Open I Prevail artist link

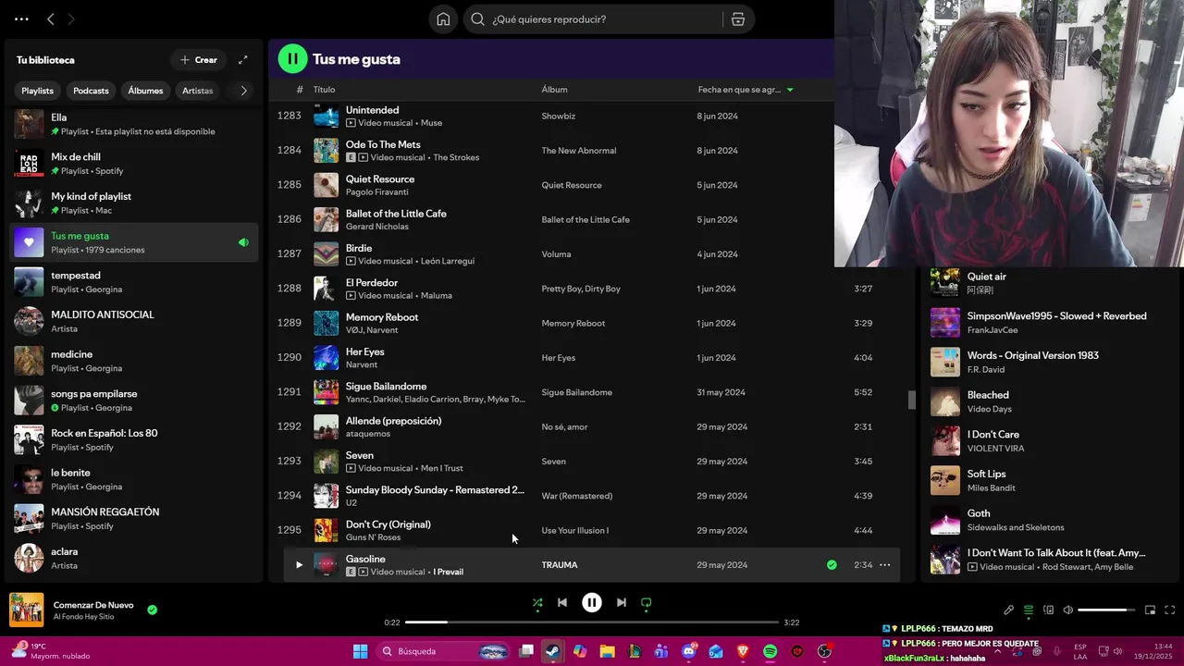pos(449,572)
